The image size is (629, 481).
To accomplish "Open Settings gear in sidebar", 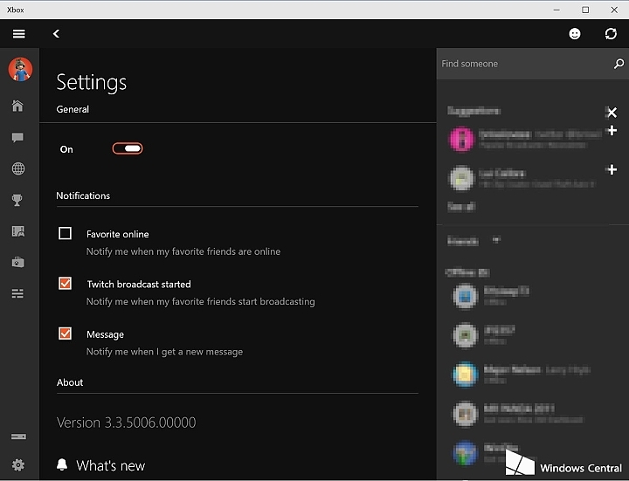I will coord(18,465).
